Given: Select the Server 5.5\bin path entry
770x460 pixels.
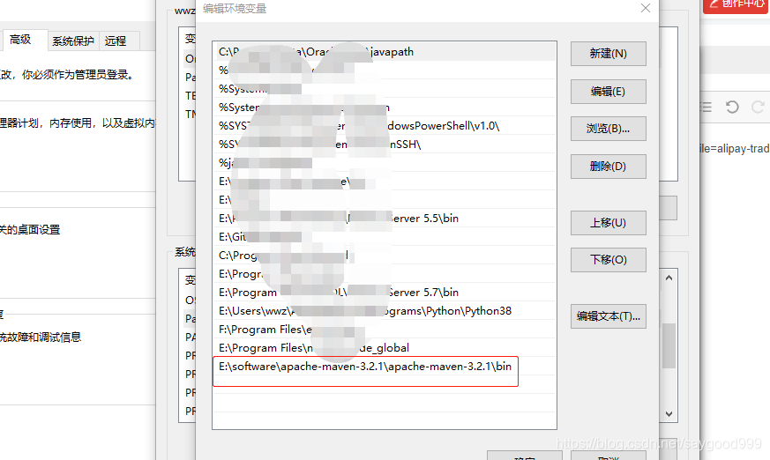Looking at the screenshot, I should click(x=385, y=219).
